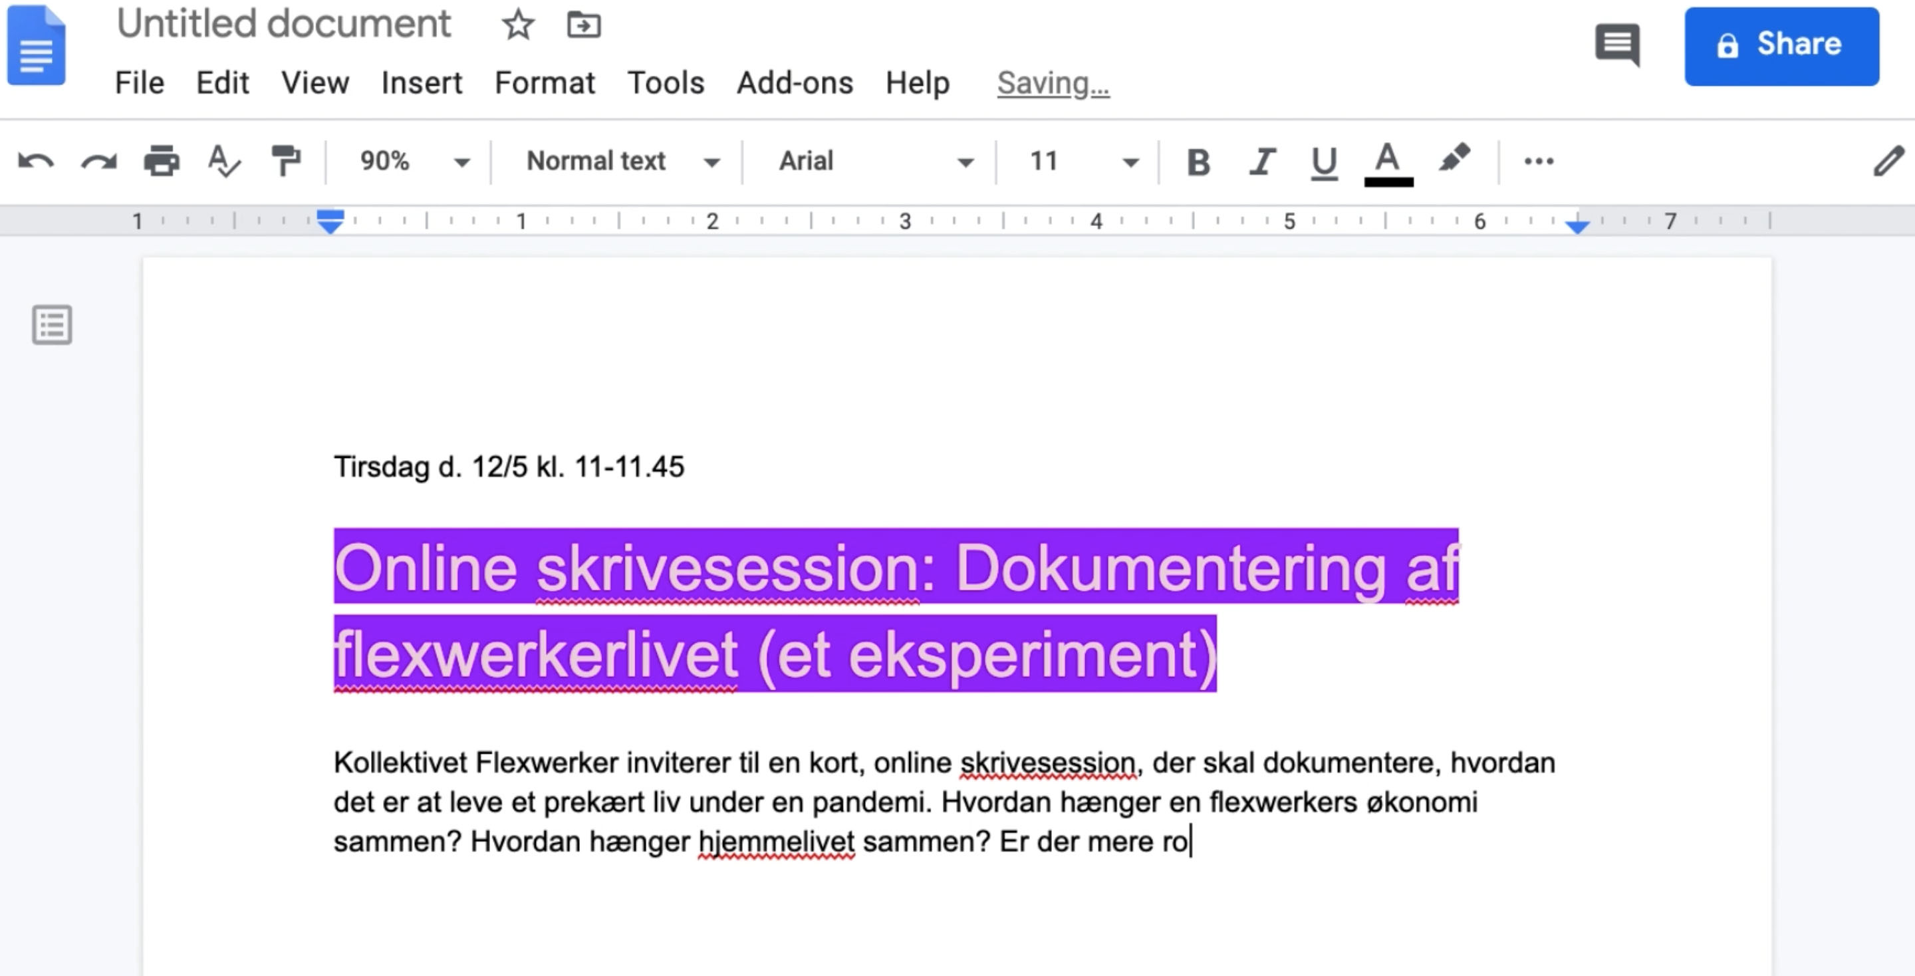This screenshot has height=976, width=1915.
Task: Open the text color picker
Action: (1388, 163)
